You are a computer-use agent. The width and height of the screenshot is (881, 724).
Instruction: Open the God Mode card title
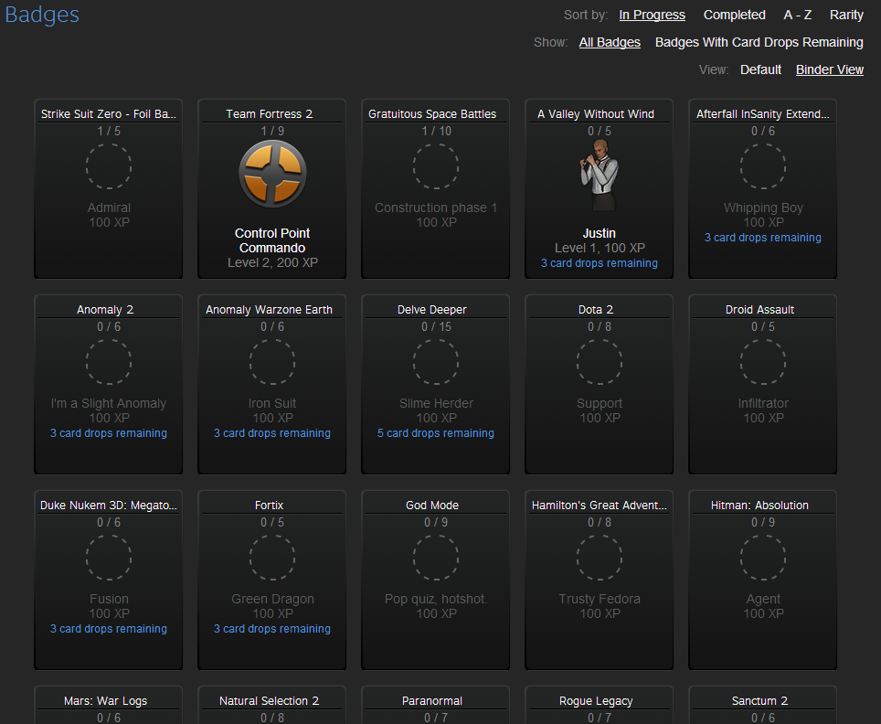pyautogui.click(x=432, y=506)
